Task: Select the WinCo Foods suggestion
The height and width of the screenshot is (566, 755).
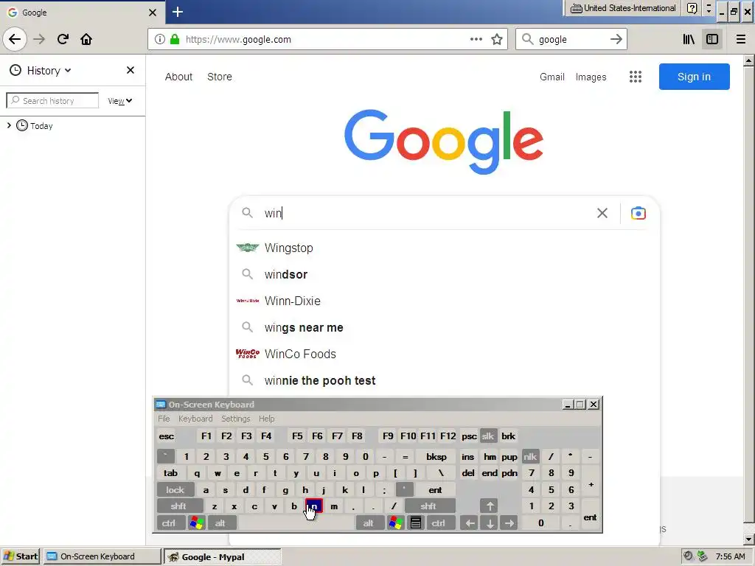Action: pos(443,354)
